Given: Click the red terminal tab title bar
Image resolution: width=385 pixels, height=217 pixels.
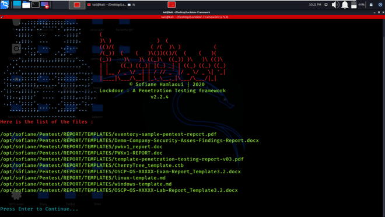Looking at the screenshot, I should [x=192, y=17].
